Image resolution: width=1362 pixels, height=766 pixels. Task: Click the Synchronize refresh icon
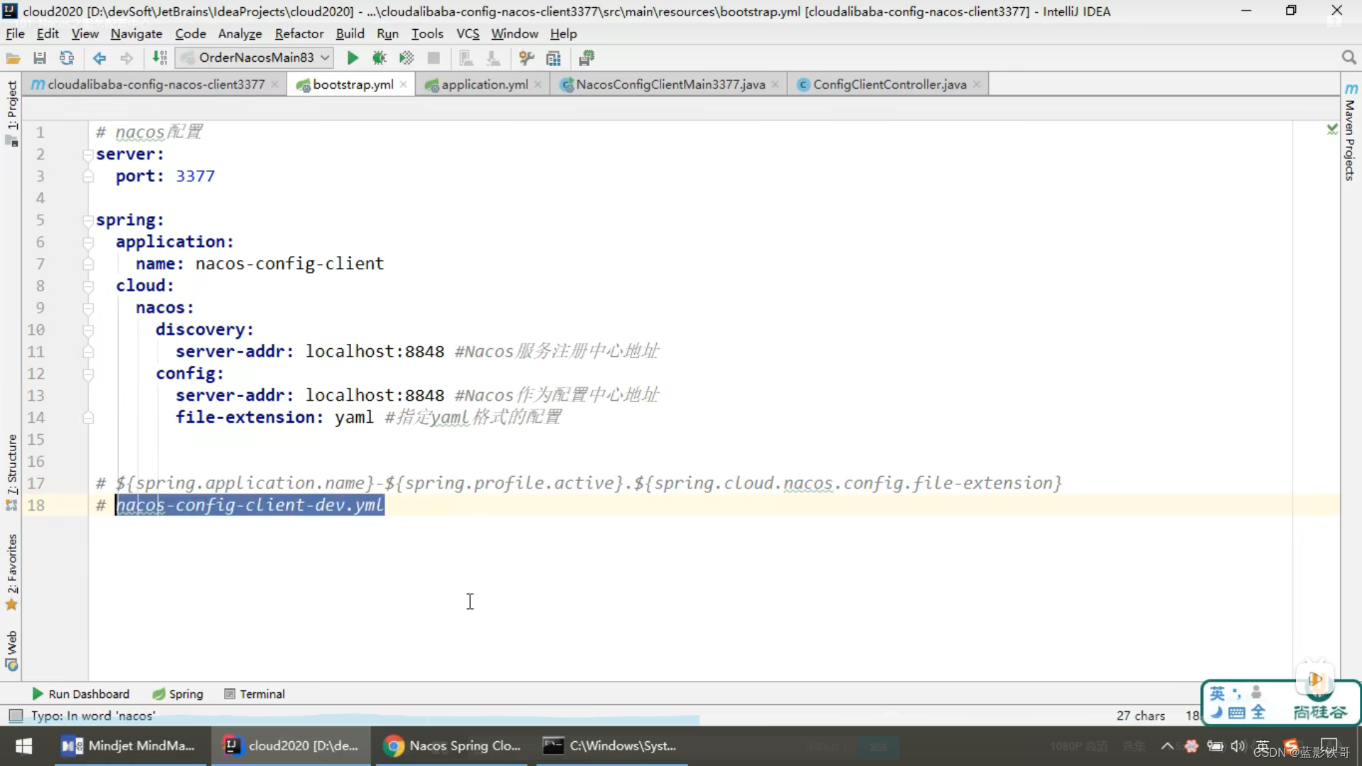(x=67, y=58)
